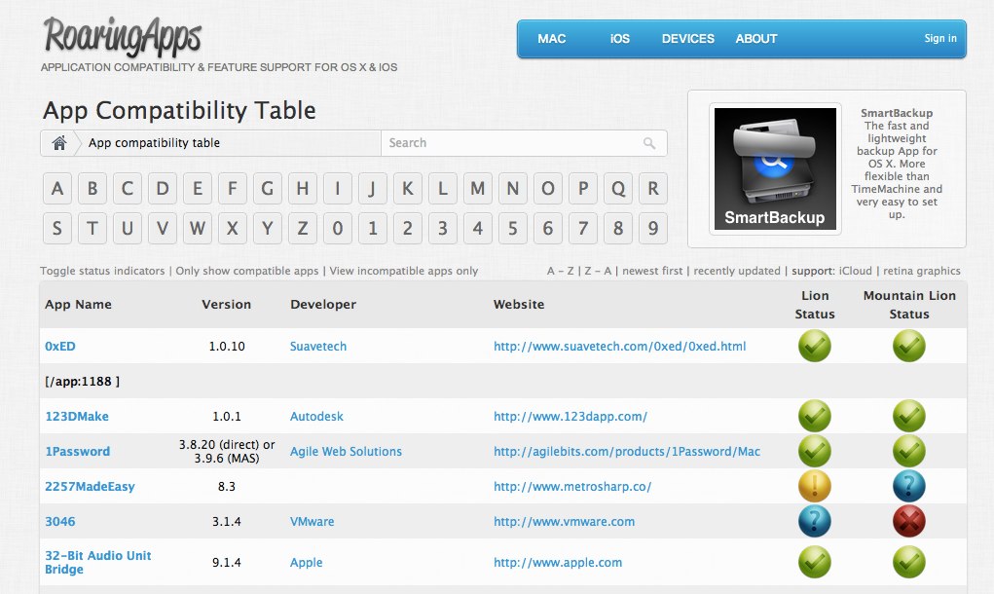Filter apps by letter M
Image resolution: width=994 pixels, height=594 pixels.
(x=478, y=188)
